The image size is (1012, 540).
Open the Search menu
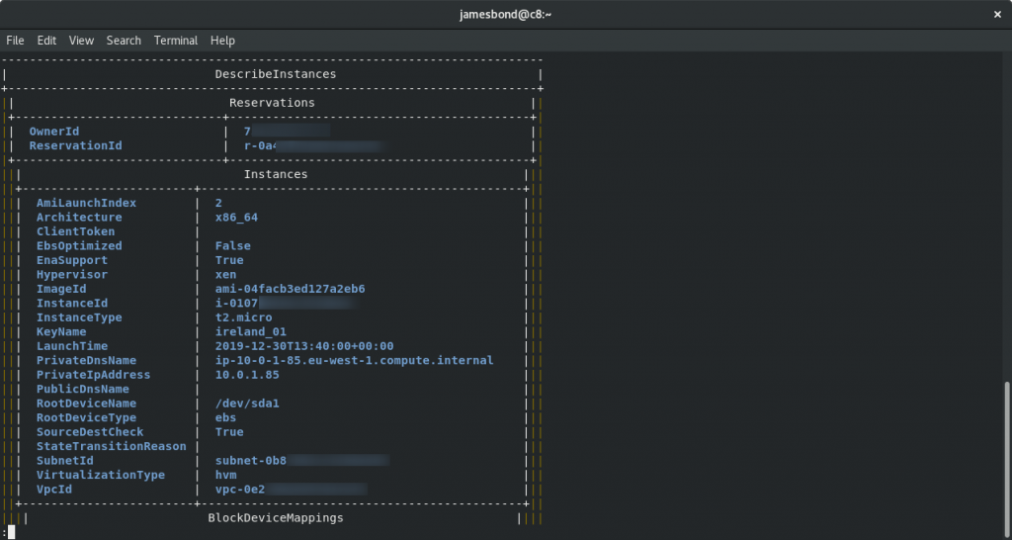pyautogui.click(x=124, y=40)
